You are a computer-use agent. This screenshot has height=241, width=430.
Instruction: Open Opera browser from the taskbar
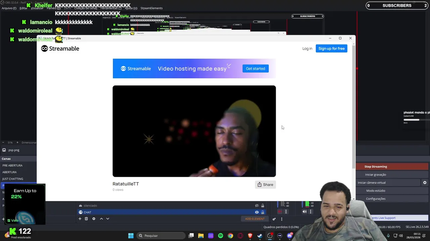240,236
